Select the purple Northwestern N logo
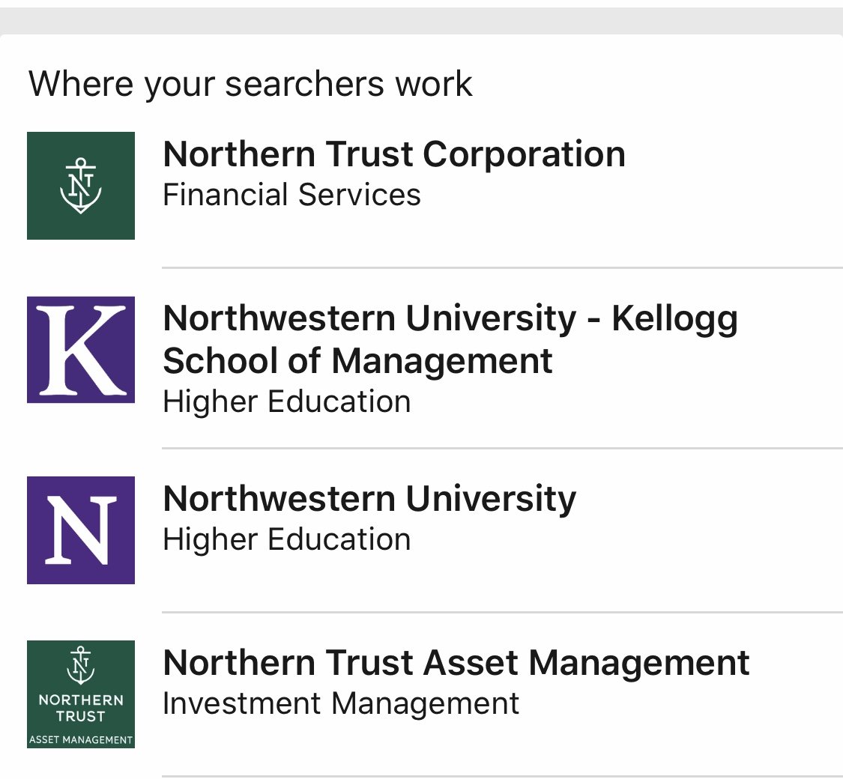 click(x=81, y=530)
